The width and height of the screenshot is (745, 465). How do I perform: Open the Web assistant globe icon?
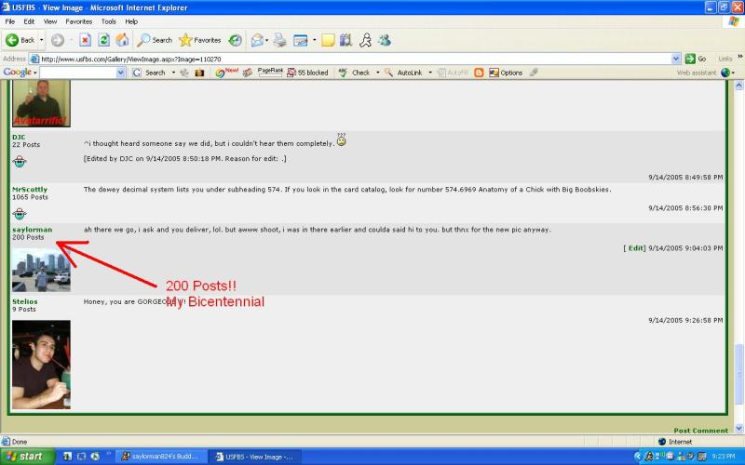point(725,73)
